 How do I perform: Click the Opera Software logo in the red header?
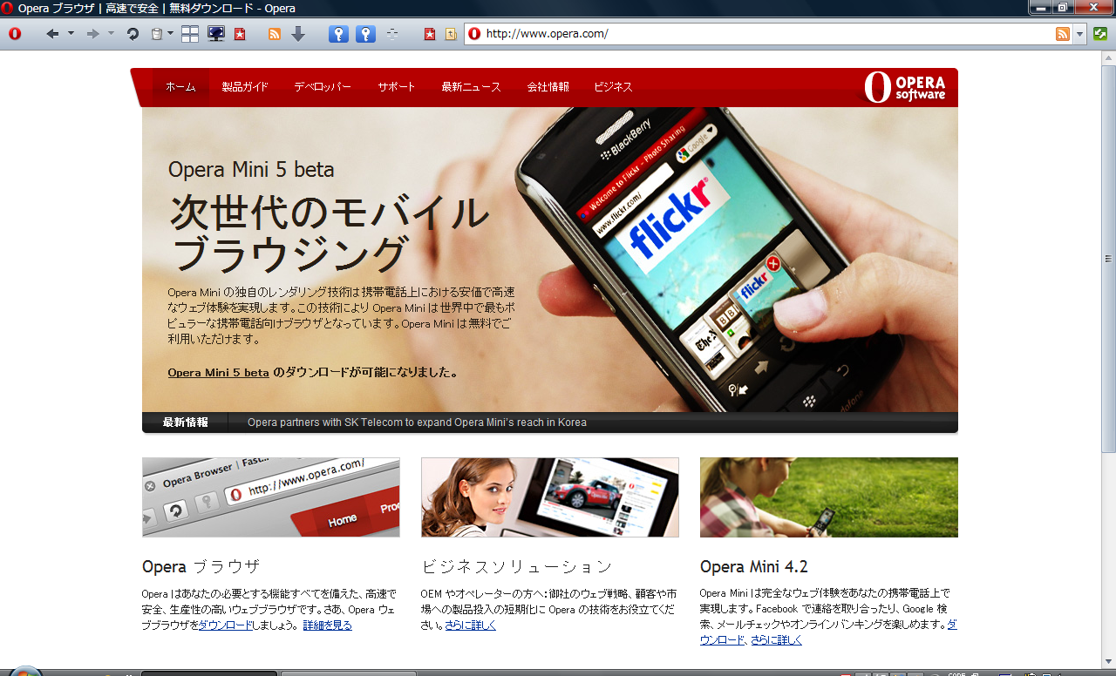pos(904,87)
